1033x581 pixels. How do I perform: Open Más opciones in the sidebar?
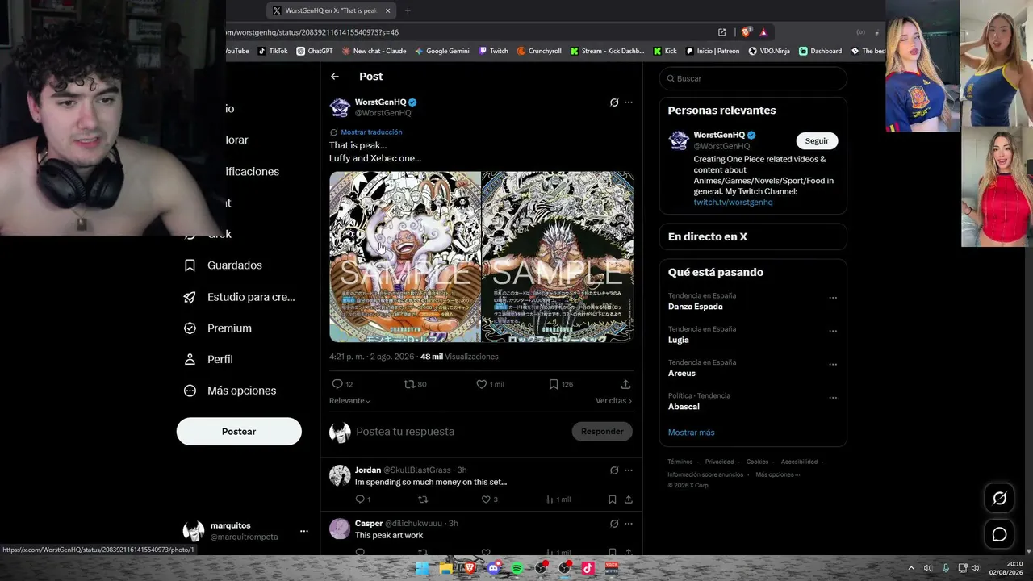230,391
